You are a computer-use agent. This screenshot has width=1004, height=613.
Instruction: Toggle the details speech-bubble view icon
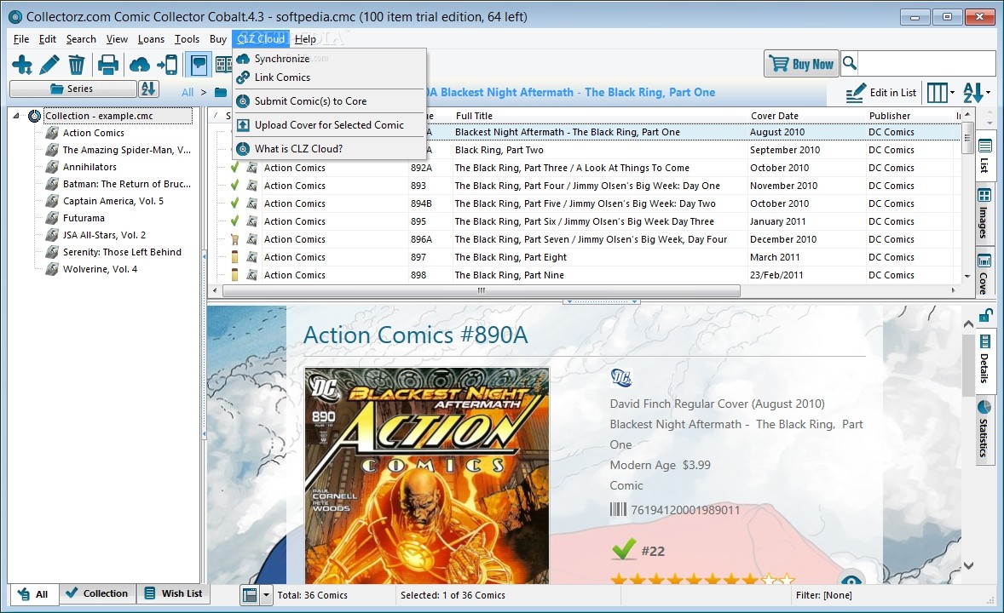point(199,65)
